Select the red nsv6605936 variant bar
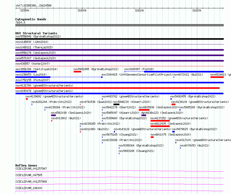231x194 pixels. coord(144,110)
